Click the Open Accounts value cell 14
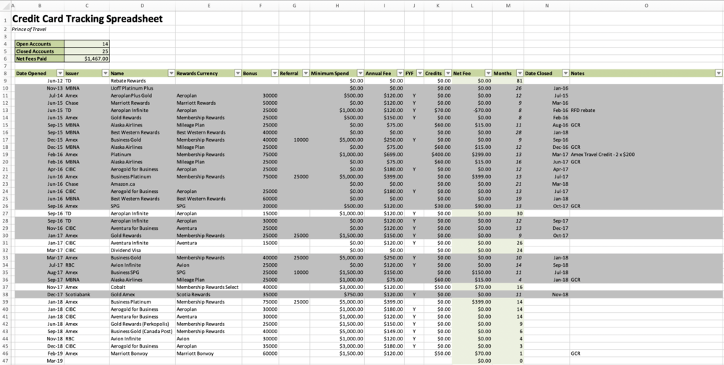Viewport: 724px width, 365px height. coord(87,44)
